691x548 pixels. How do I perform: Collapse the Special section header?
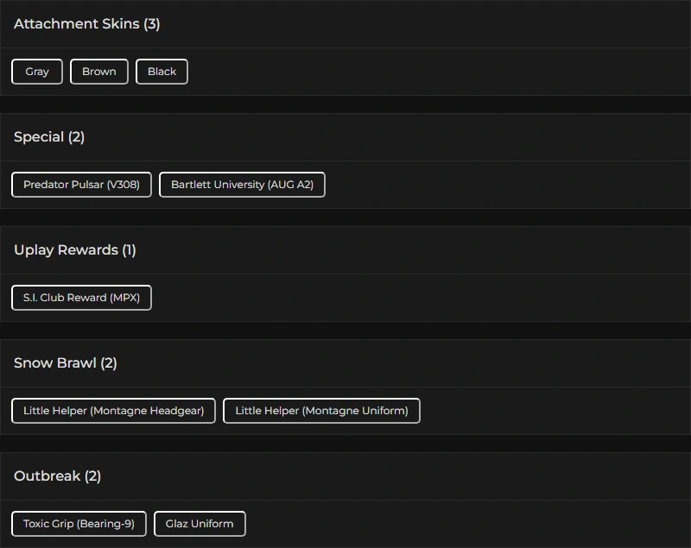pos(39,137)
